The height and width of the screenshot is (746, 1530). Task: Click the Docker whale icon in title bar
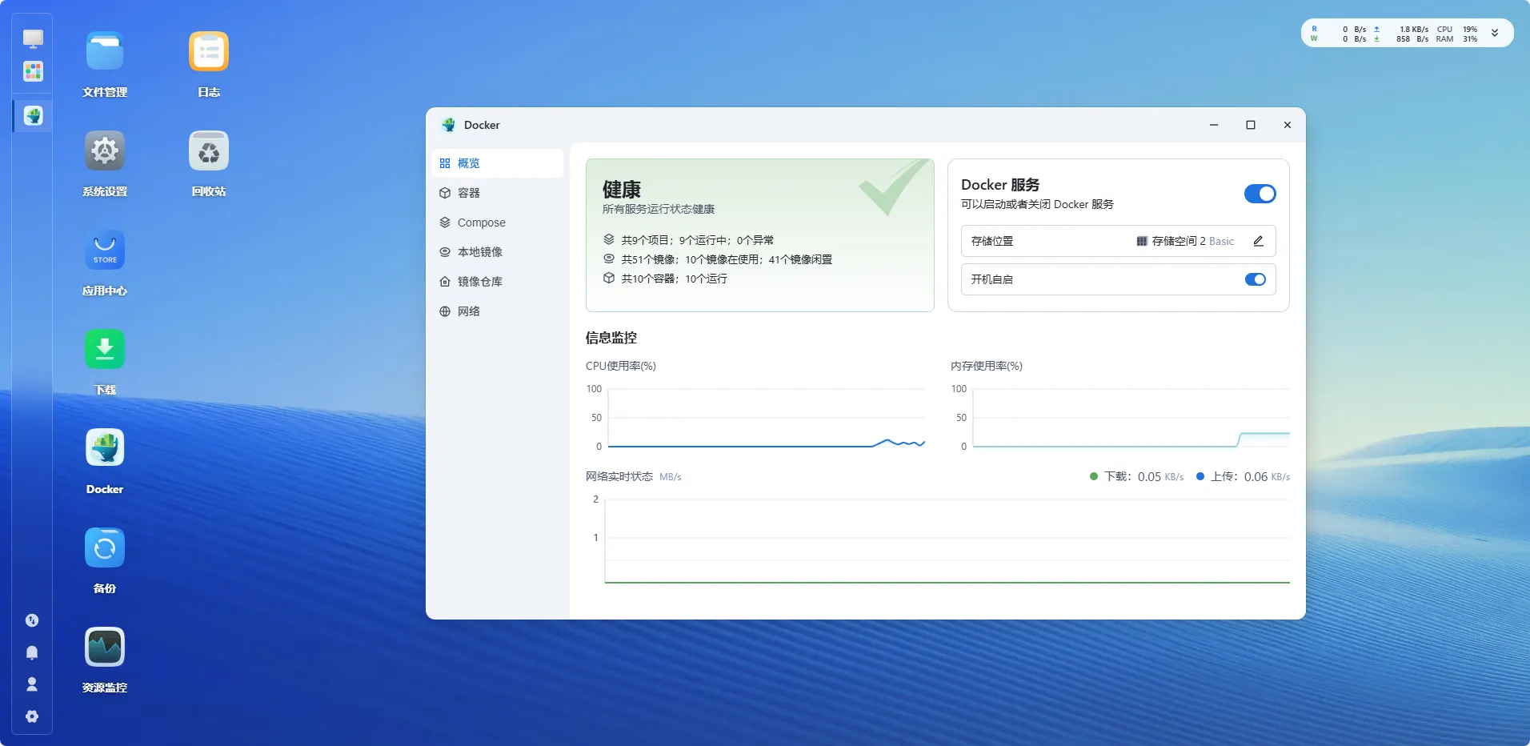tap(448, 125)
